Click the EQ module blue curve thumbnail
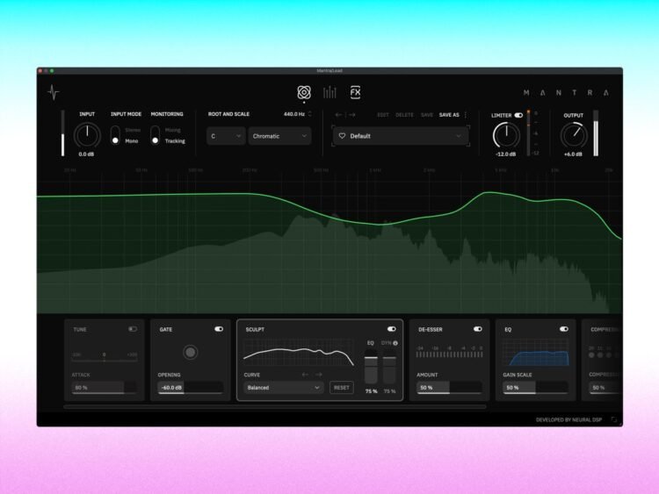 (535, 353)
